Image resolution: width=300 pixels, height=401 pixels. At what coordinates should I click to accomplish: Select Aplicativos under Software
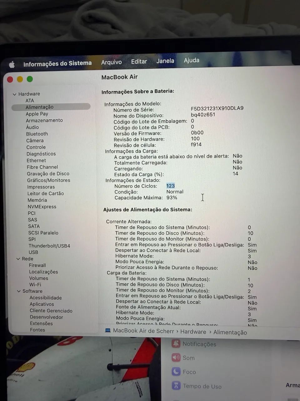point(42,304)
